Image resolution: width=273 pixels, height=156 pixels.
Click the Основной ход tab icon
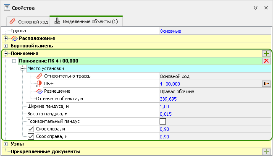[x=12, y=21]
